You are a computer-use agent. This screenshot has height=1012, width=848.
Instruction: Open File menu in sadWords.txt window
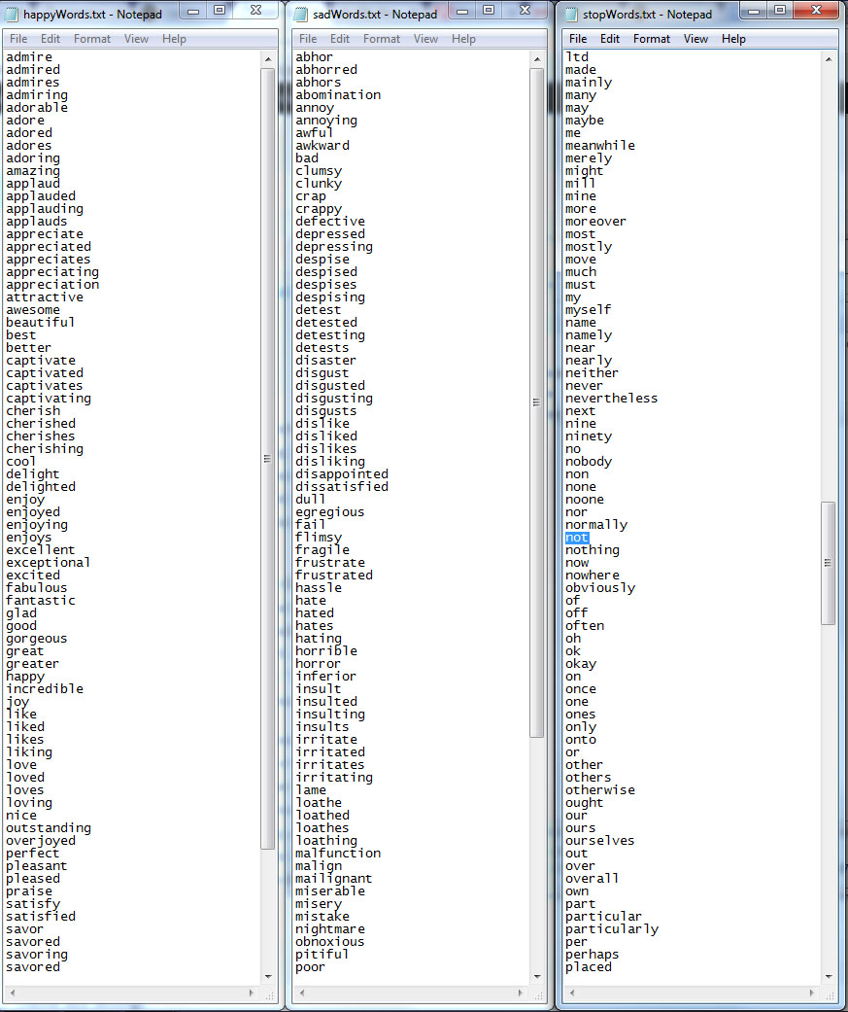(308, 39)
